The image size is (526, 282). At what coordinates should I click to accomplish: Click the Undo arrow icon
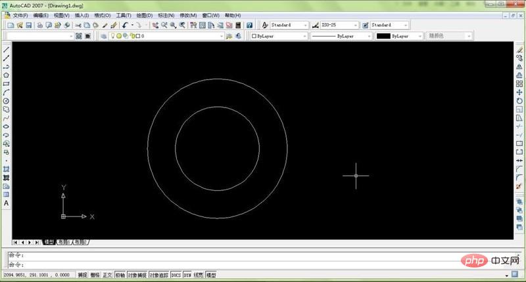125,25
